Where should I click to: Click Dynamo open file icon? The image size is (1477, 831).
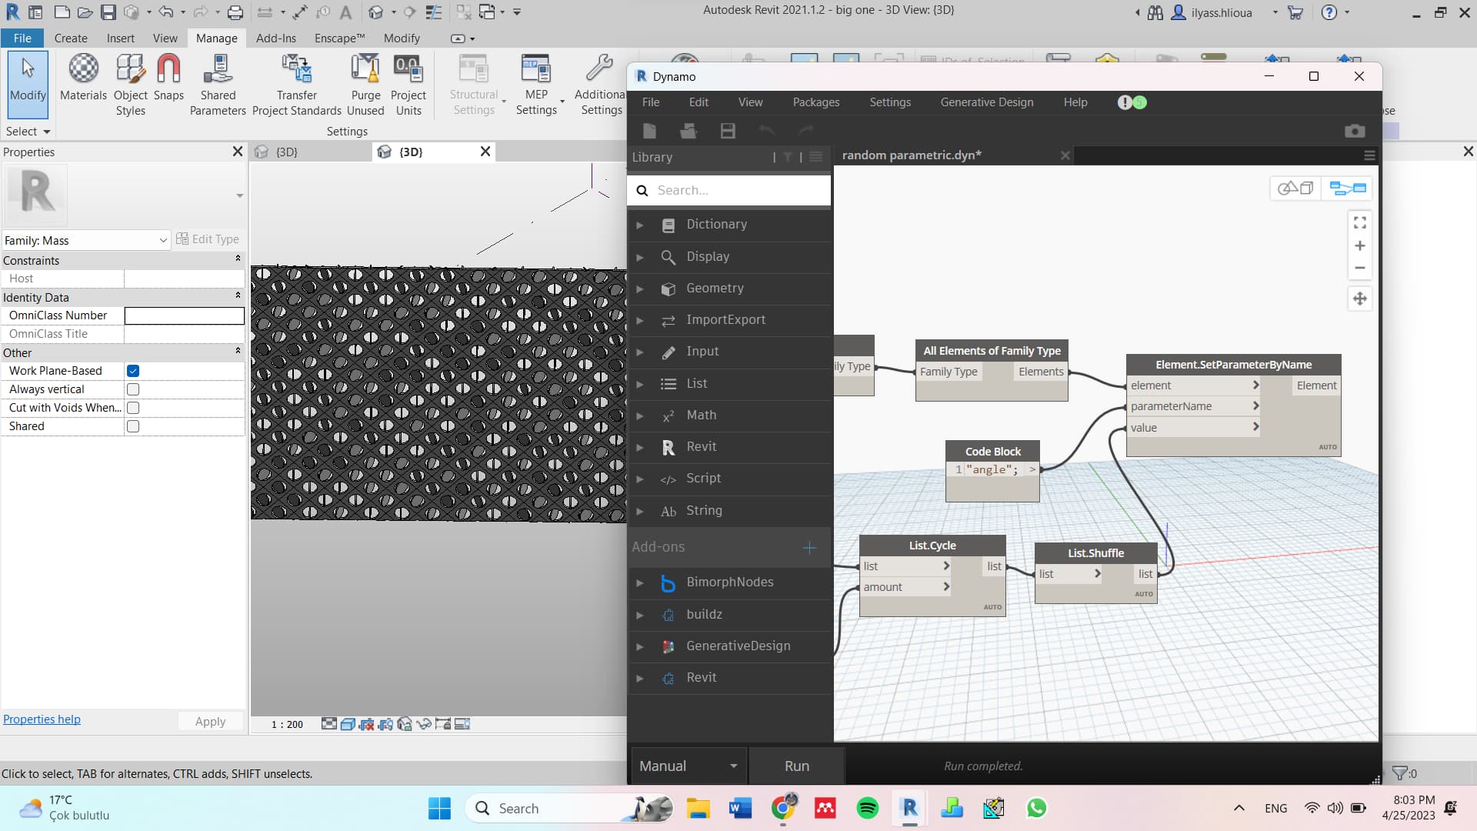point(688,131)
